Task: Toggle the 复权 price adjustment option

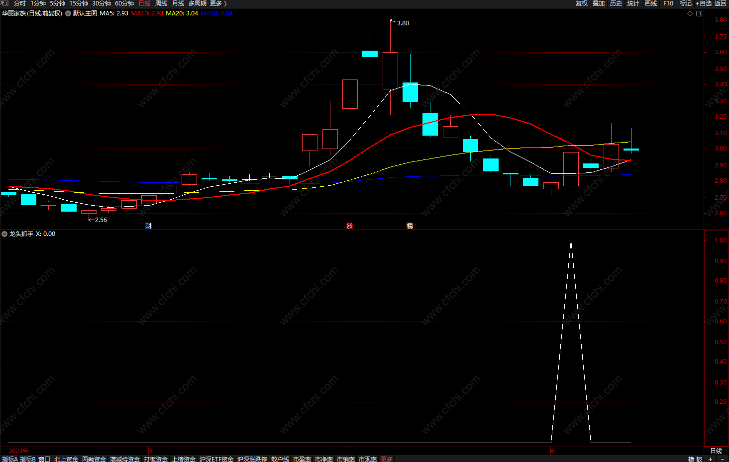Action: tap(581, 3)
